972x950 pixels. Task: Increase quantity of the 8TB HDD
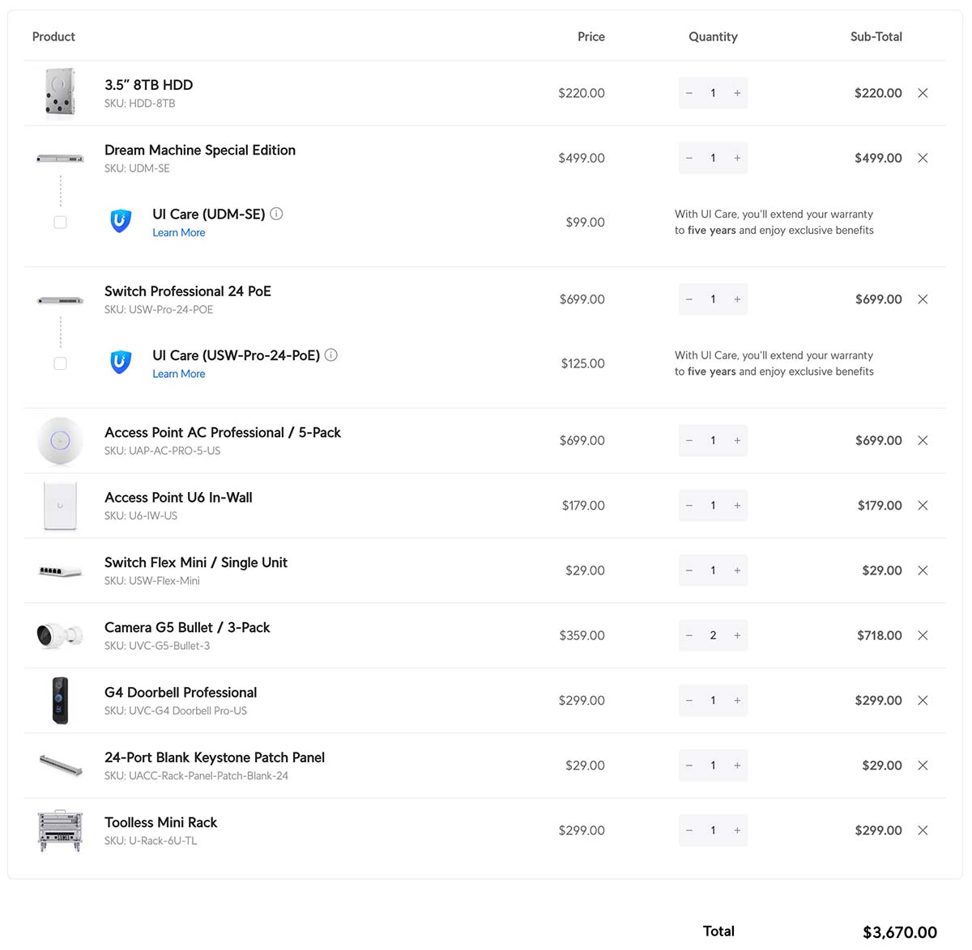coord(737,93)
